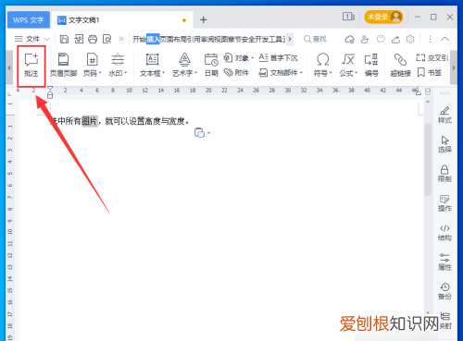This screenshot has width=463, height=341.
Task: Expand more quick access tools chevron
Action: pos(121,39)
